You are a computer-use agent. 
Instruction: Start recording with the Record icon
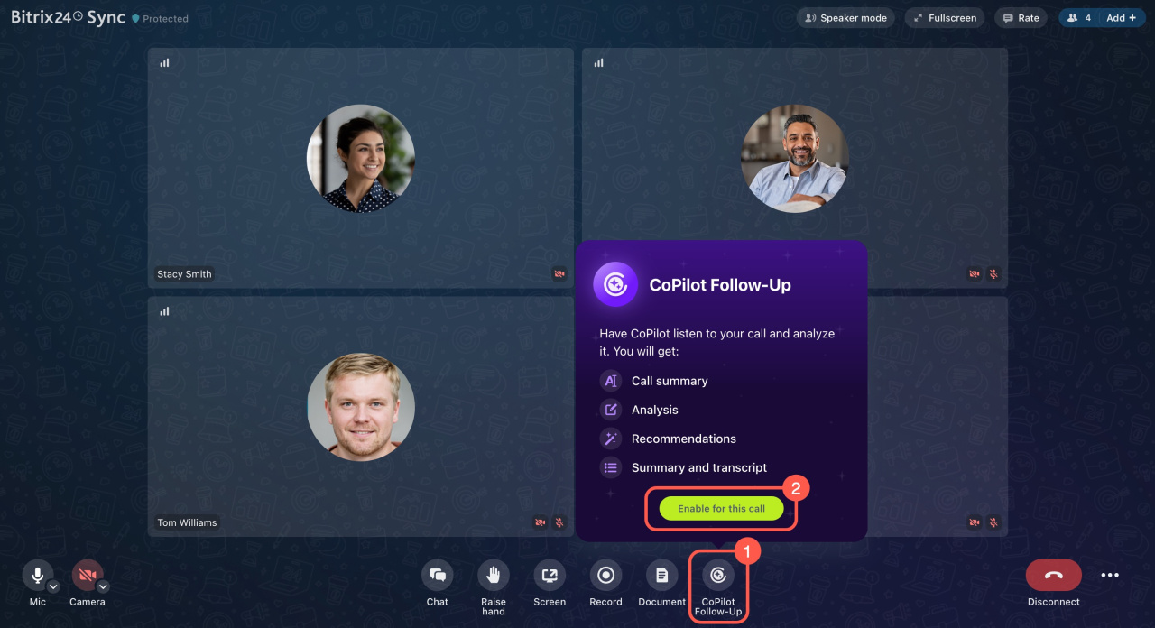tap(605, 575)
